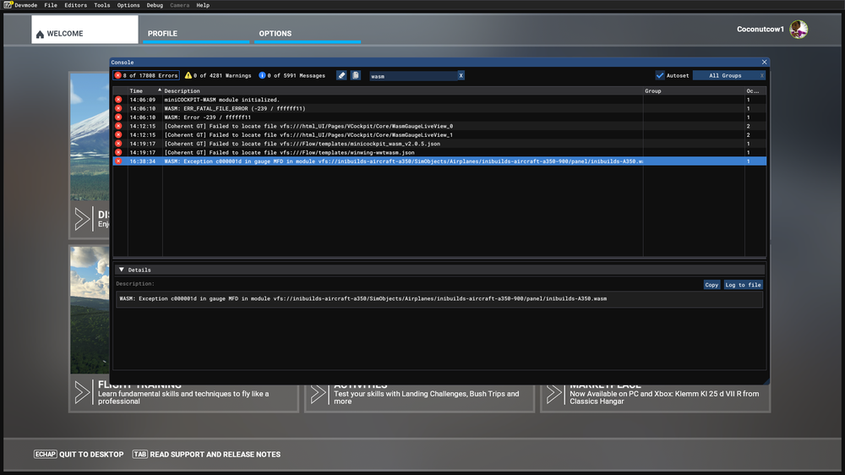This screenshot has height=475, width=845.
Task: Collapse the Details section
Action: (122, 270)
